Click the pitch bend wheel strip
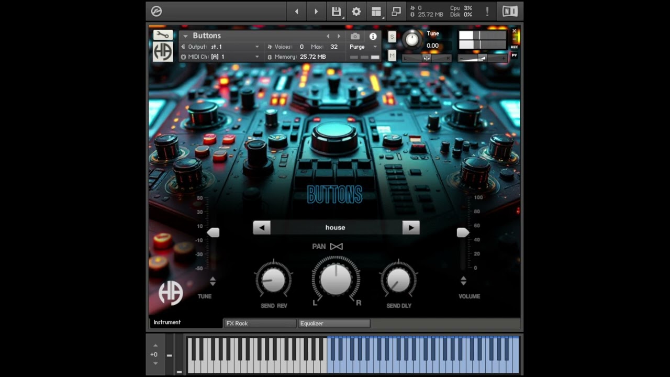The width and height of the screenshot is (670, 377). pyautogui.click(x=170, y=355)
